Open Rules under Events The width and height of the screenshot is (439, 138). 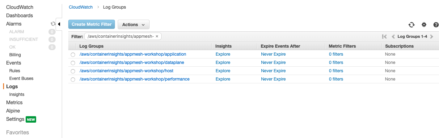pos(15,71)
